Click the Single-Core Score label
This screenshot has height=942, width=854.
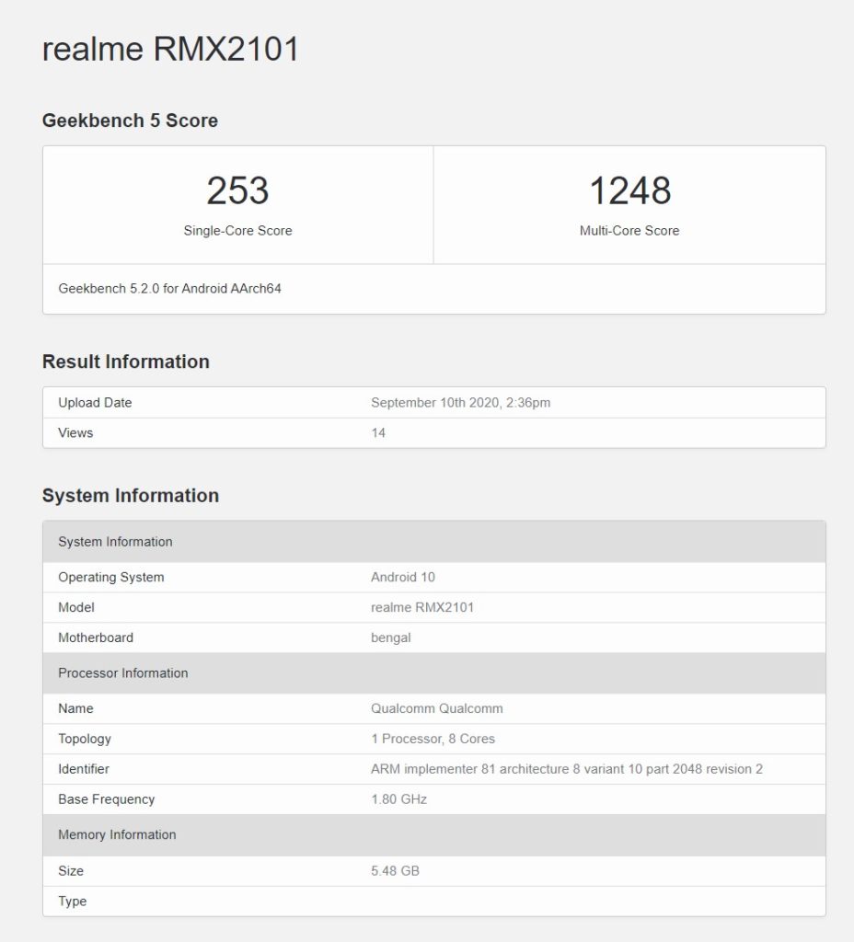[237, 231]
